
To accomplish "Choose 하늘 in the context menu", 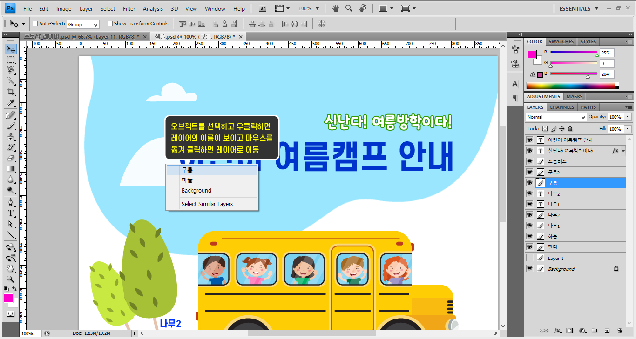I will point(212,180).
